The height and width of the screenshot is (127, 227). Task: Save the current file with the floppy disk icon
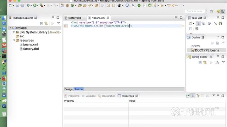17,6
